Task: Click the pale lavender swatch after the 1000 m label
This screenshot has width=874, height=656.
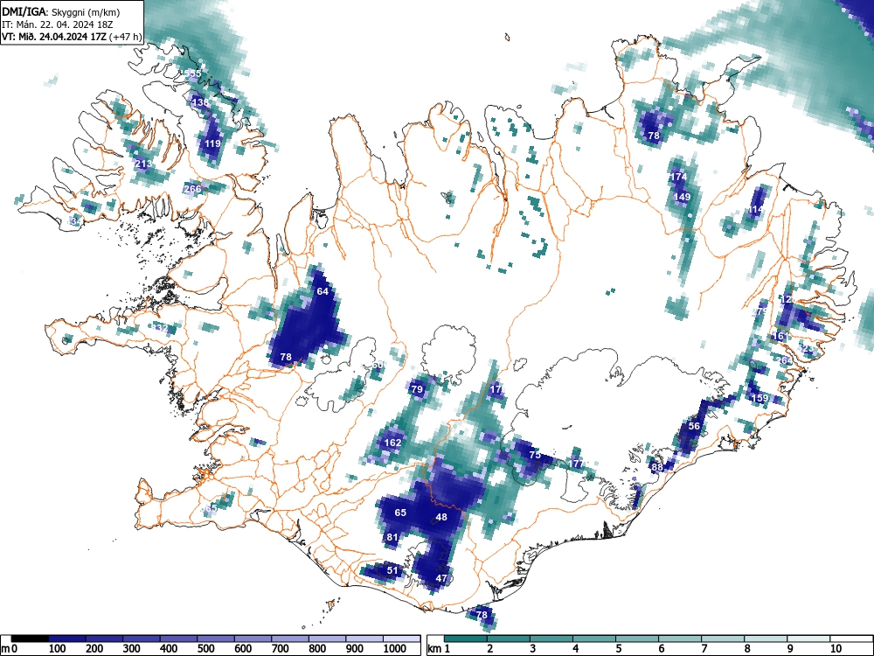Action: (402, 639)
